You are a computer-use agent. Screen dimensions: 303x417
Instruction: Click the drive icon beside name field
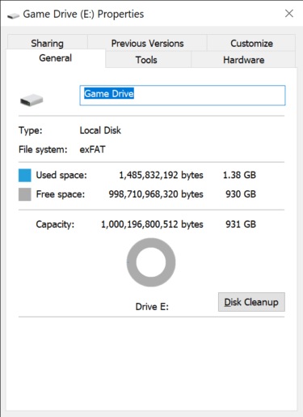pyautogui.click(x=32, y=100)
